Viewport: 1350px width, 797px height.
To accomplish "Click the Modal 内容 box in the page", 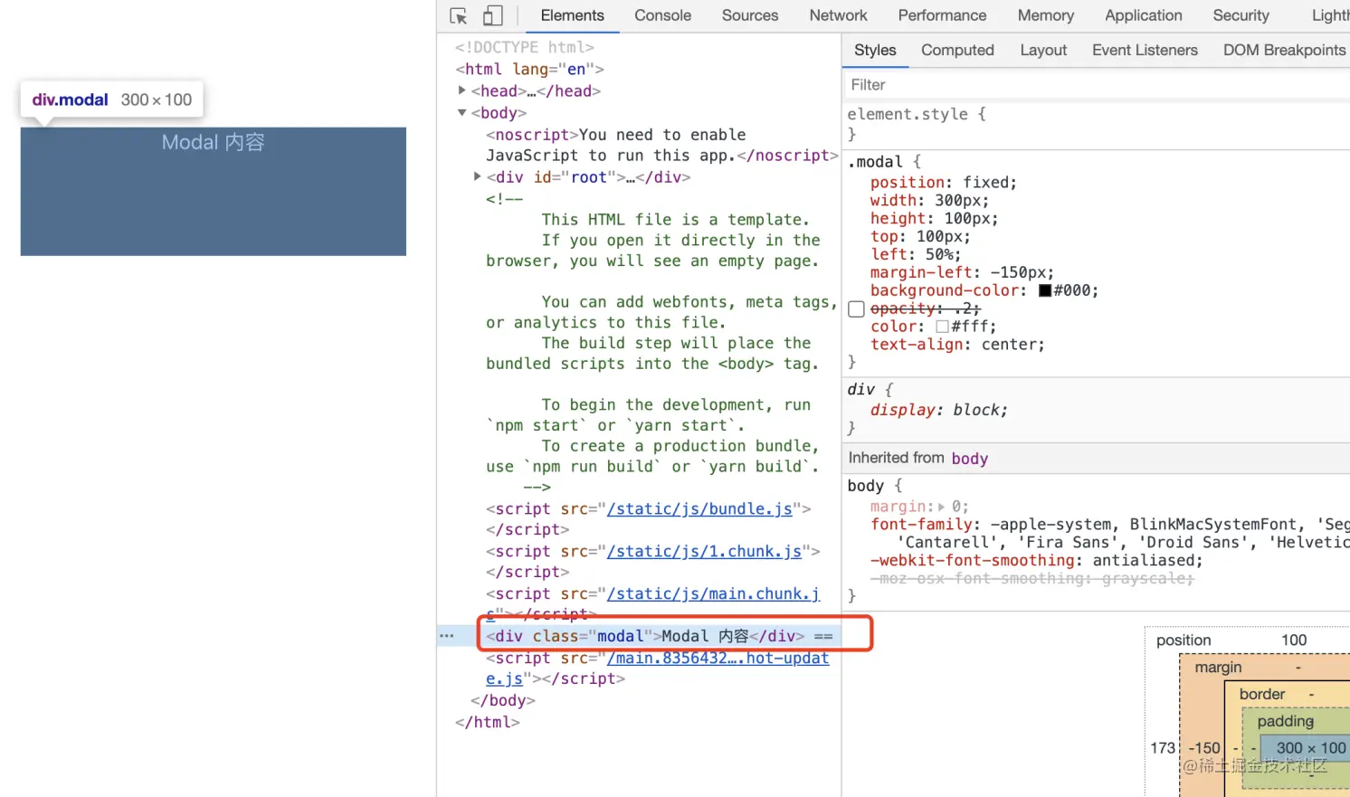I will click(x=214, y=192).
